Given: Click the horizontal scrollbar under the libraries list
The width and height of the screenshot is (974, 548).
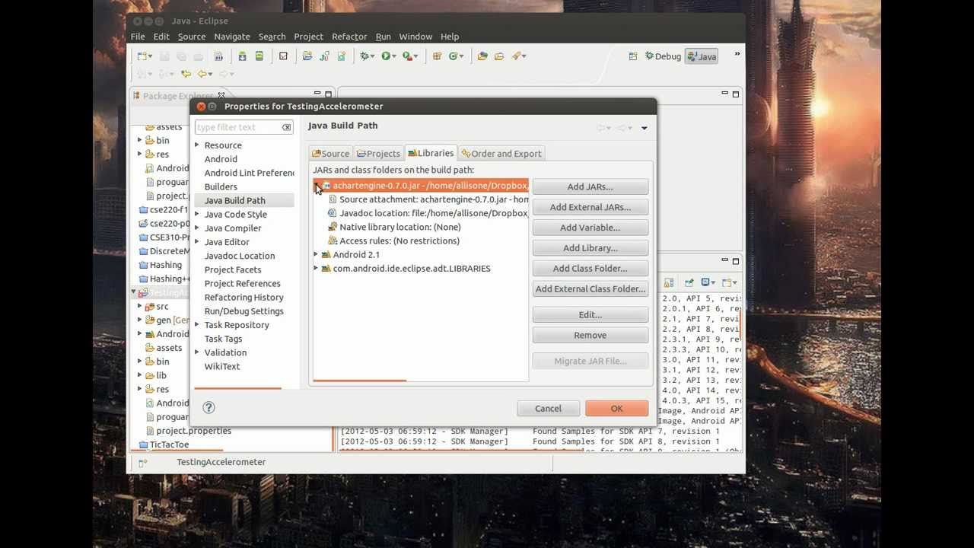Looking at the screenshot, I should (x=360, y=380).
